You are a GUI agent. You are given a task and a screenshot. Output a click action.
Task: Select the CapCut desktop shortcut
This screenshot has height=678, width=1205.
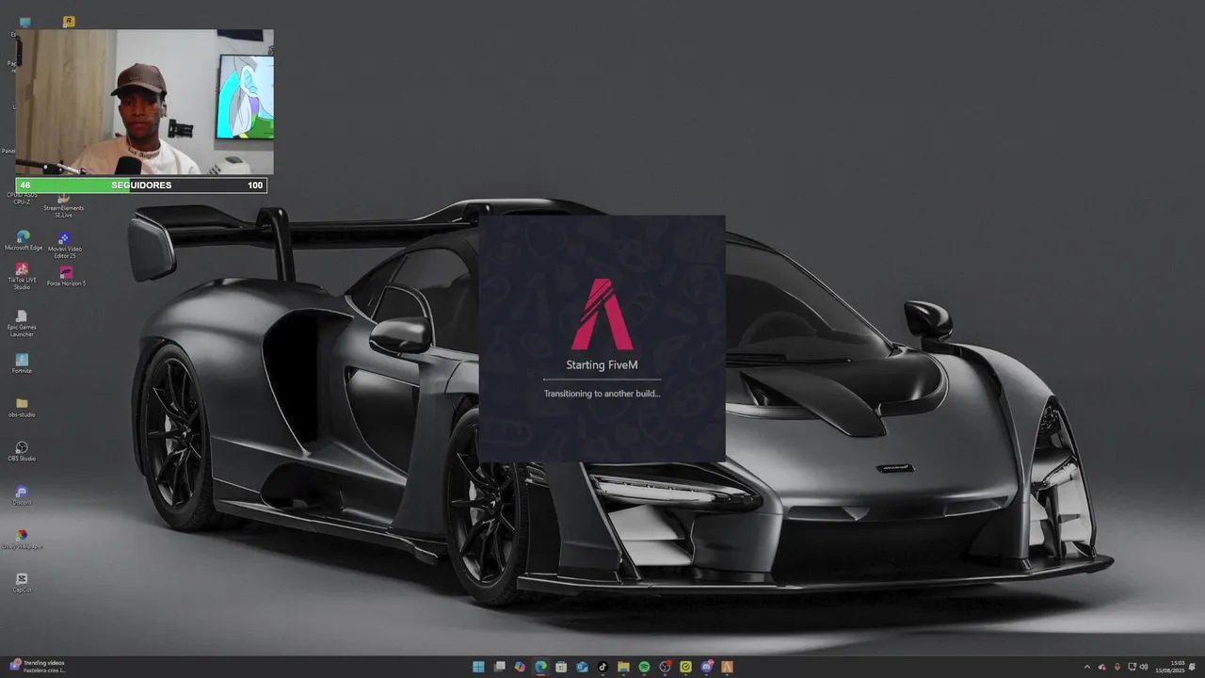[x=22, y=583]
